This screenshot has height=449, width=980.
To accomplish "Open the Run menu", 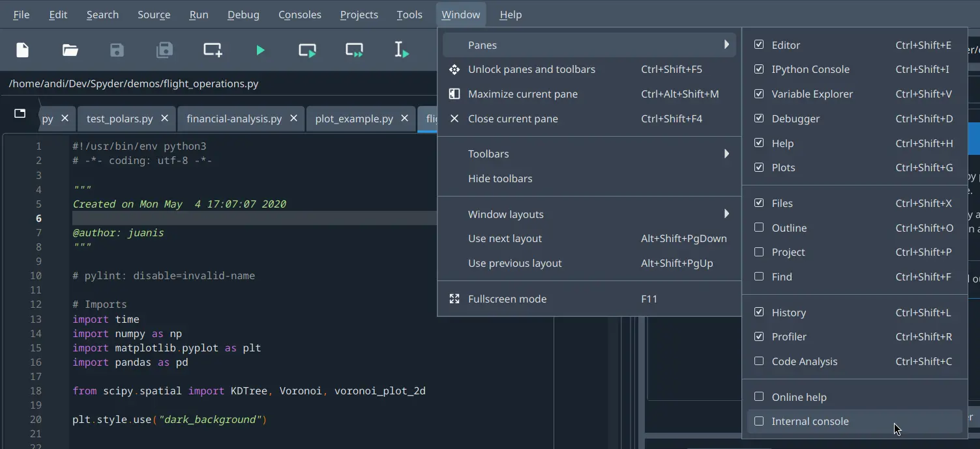I will [x=199, y=14].
